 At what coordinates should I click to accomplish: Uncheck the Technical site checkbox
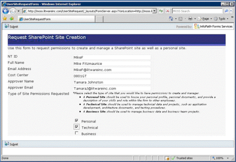point(77,127)
